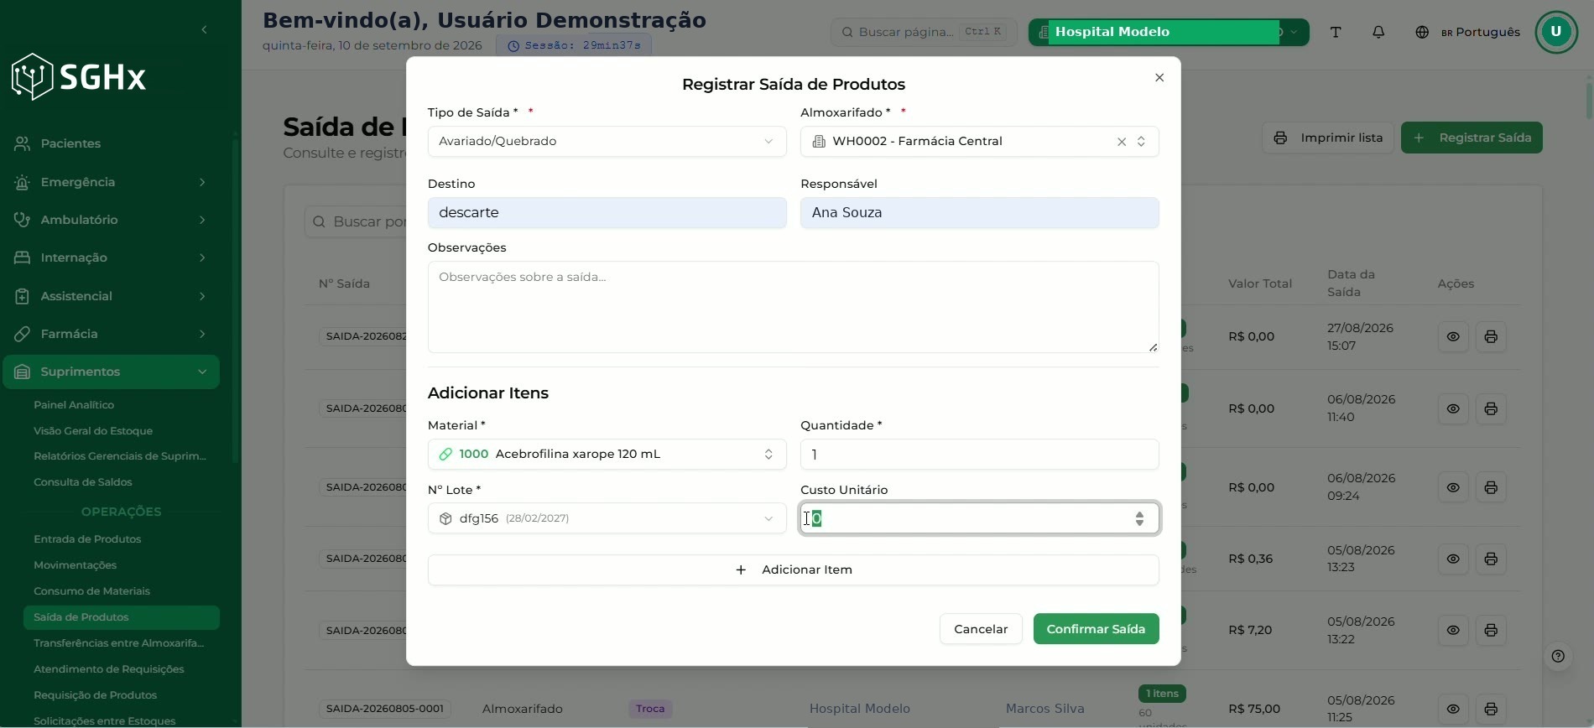Open Transferências entre Almoxarifados item
The height and width of the screenshot is (728, 1594).
click(118, 643)
